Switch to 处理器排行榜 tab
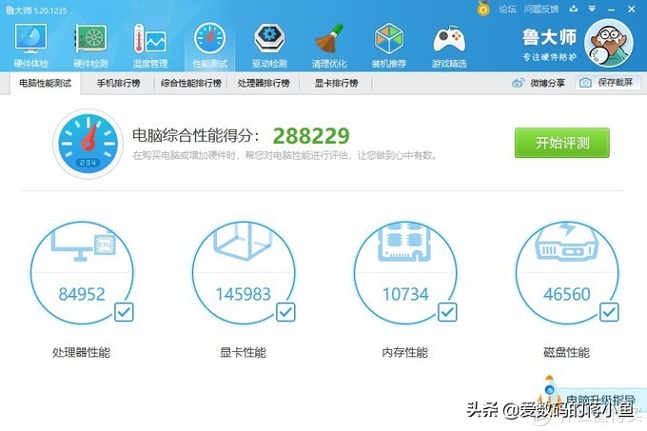The image size is (647, 431). [x=264, y=84]
